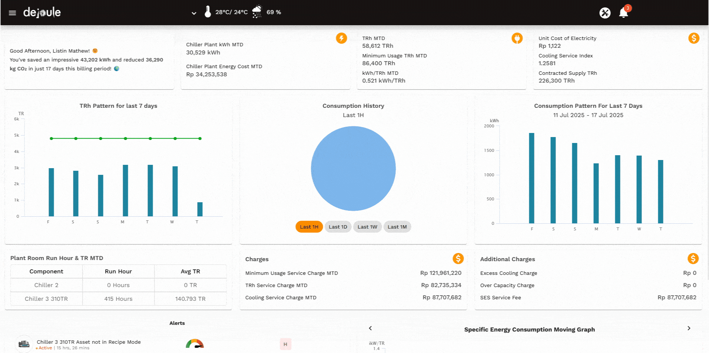Screen dimensions: 709x353
Task: Open the Chiller 3 310TR recipe mode alert
Action: click(89, 342)
